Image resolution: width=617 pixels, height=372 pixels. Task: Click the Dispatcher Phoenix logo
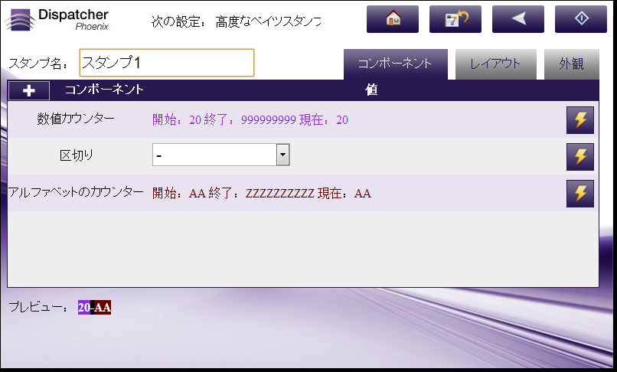pos(57,20)
